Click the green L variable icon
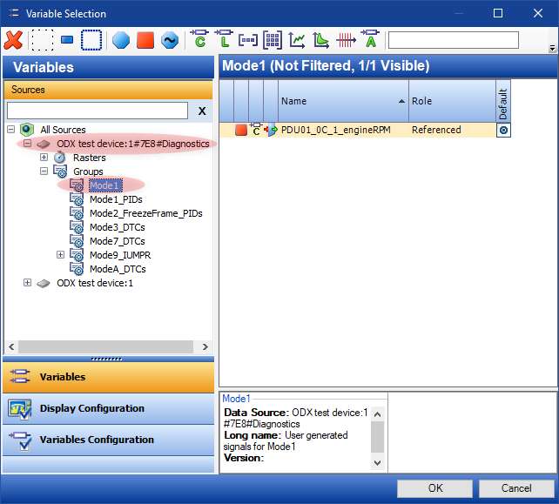The width and height of the screenshot is (559, 504). pyautogui.click(x=224, y=39)
